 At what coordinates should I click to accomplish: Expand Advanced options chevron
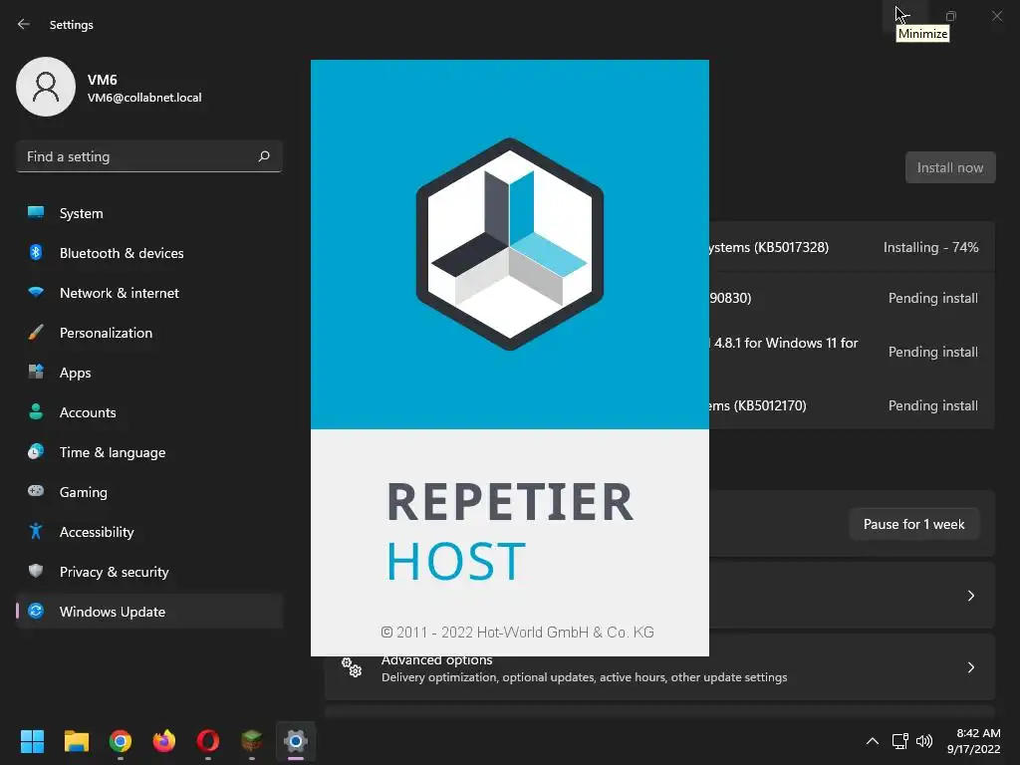[x=970, y=667]
